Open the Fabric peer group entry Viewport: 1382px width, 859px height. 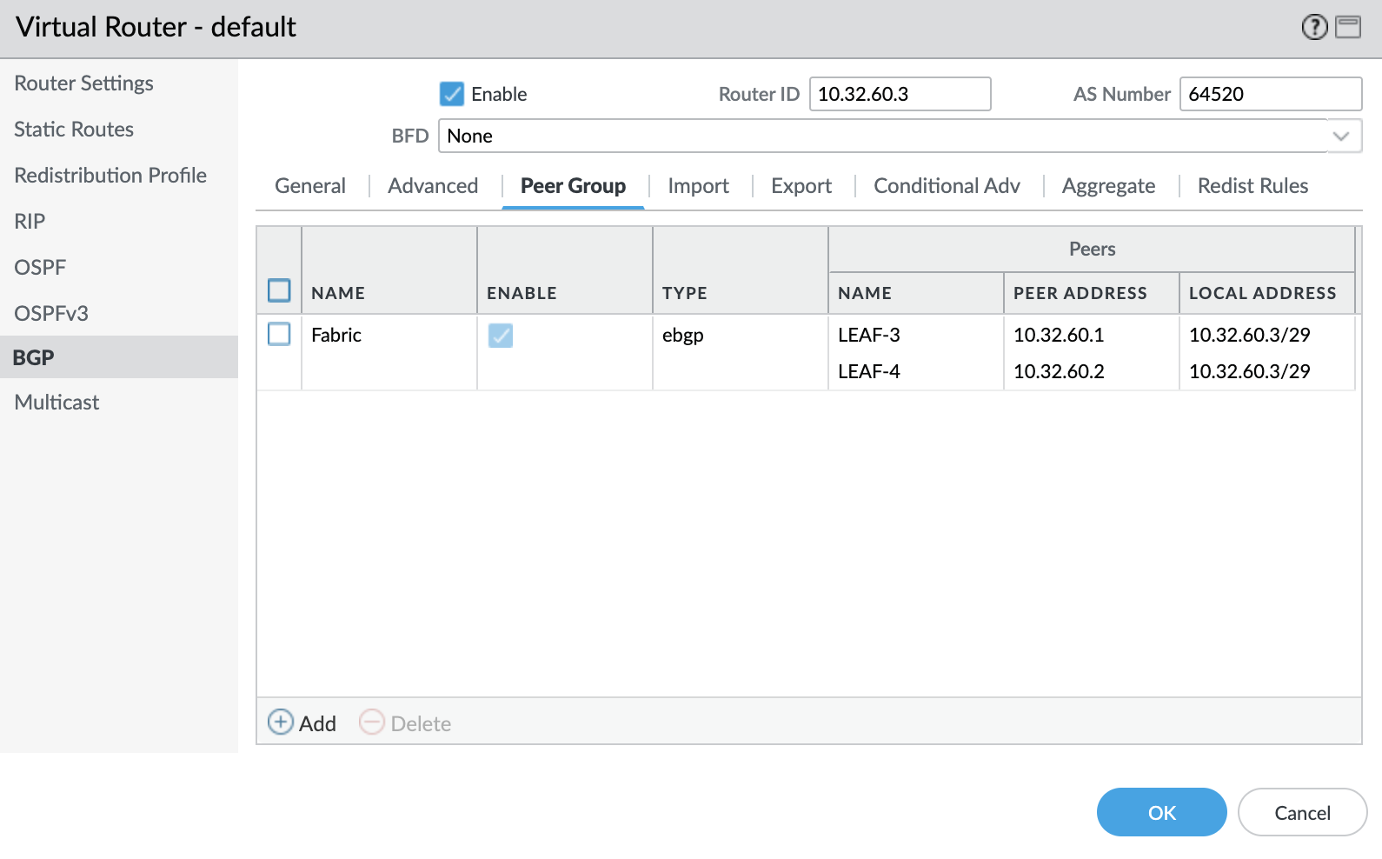tap(336, 335)
